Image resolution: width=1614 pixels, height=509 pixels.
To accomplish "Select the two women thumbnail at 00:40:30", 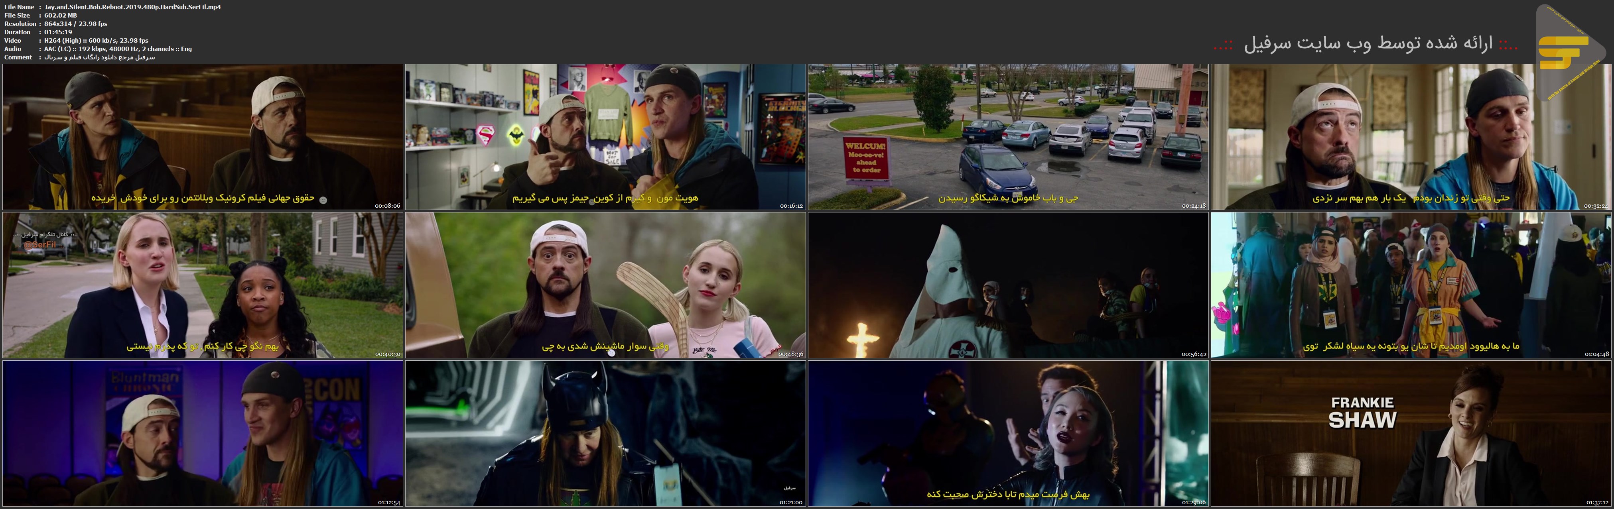I will (x=202, y=285).
